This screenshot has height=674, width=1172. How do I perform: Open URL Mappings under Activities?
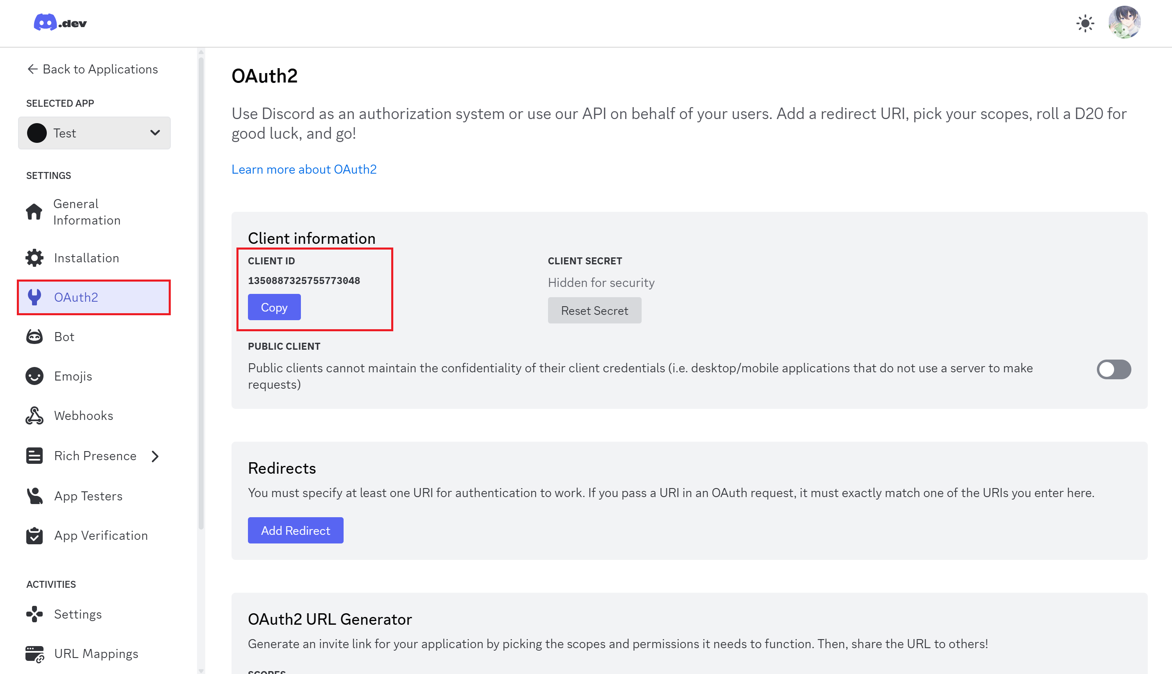(x=96, y=653)
